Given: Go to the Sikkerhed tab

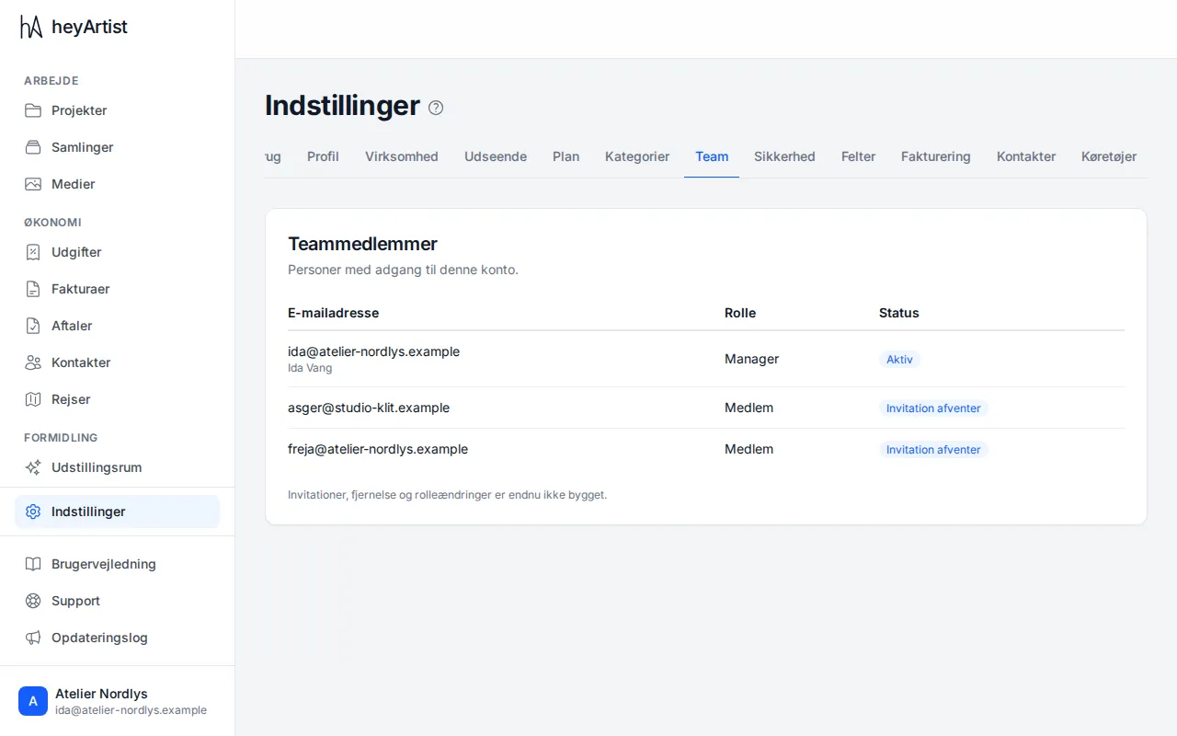Looking at the screenshot, I should (784, 156).
